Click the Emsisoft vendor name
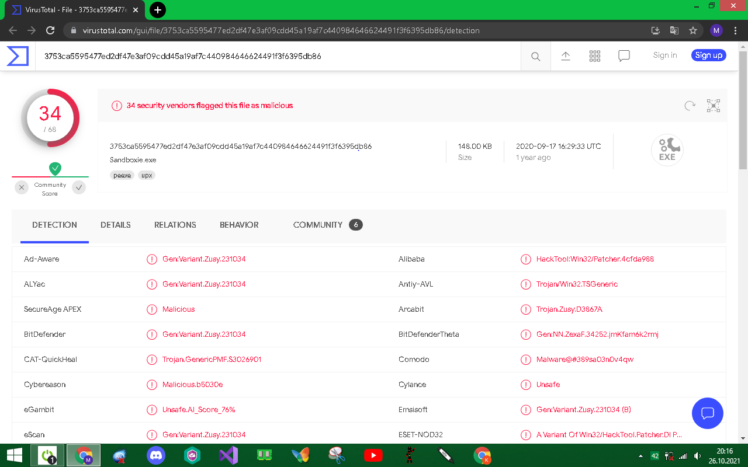This screenshot has height=467, width=748. point(413,410)
